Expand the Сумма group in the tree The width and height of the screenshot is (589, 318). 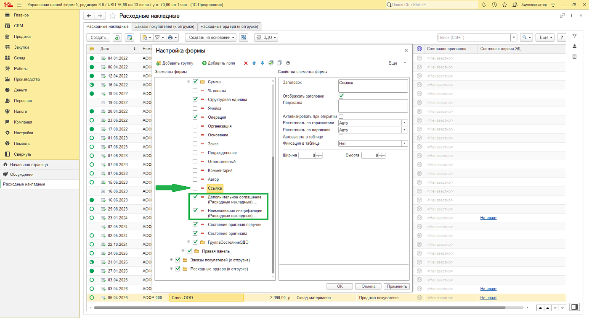click(189, 81)
